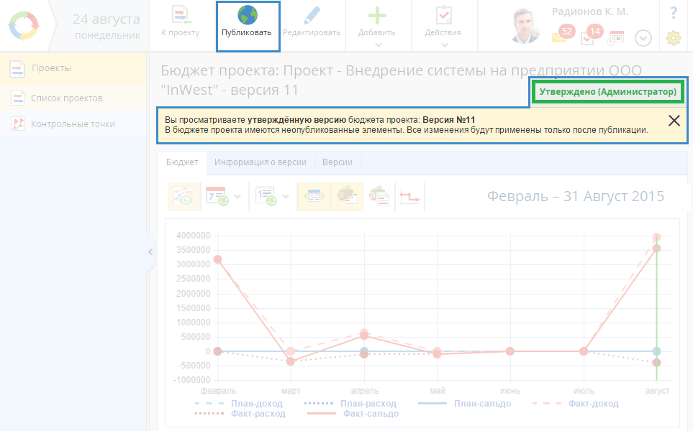Click Утверждено (Администратор) status label
The image size is (693, 431).
tap(607, 92)
